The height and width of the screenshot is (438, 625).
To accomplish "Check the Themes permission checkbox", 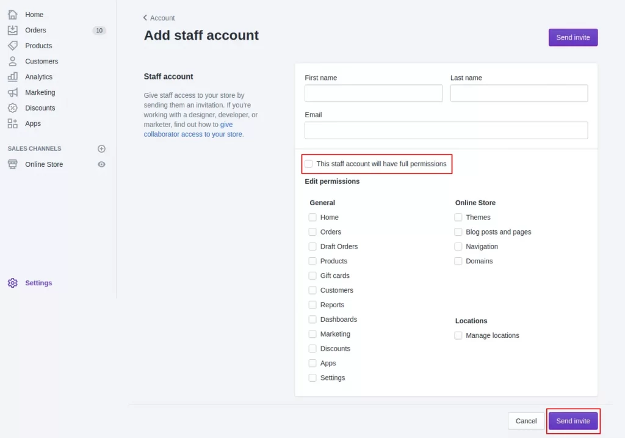I will [x=458, y=217].
